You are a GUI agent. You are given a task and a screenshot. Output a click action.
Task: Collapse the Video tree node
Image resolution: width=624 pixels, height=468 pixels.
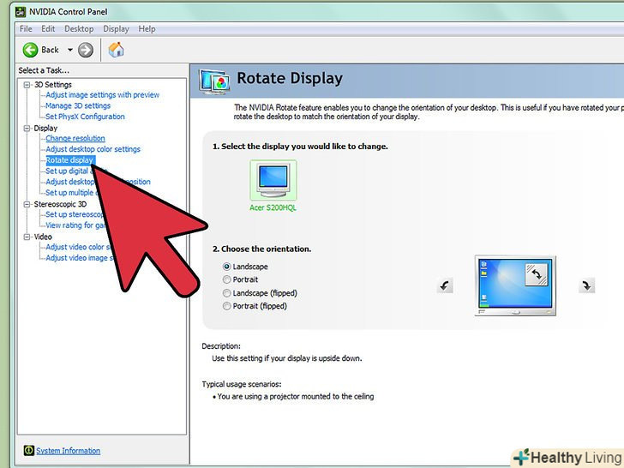coord(27,237)
